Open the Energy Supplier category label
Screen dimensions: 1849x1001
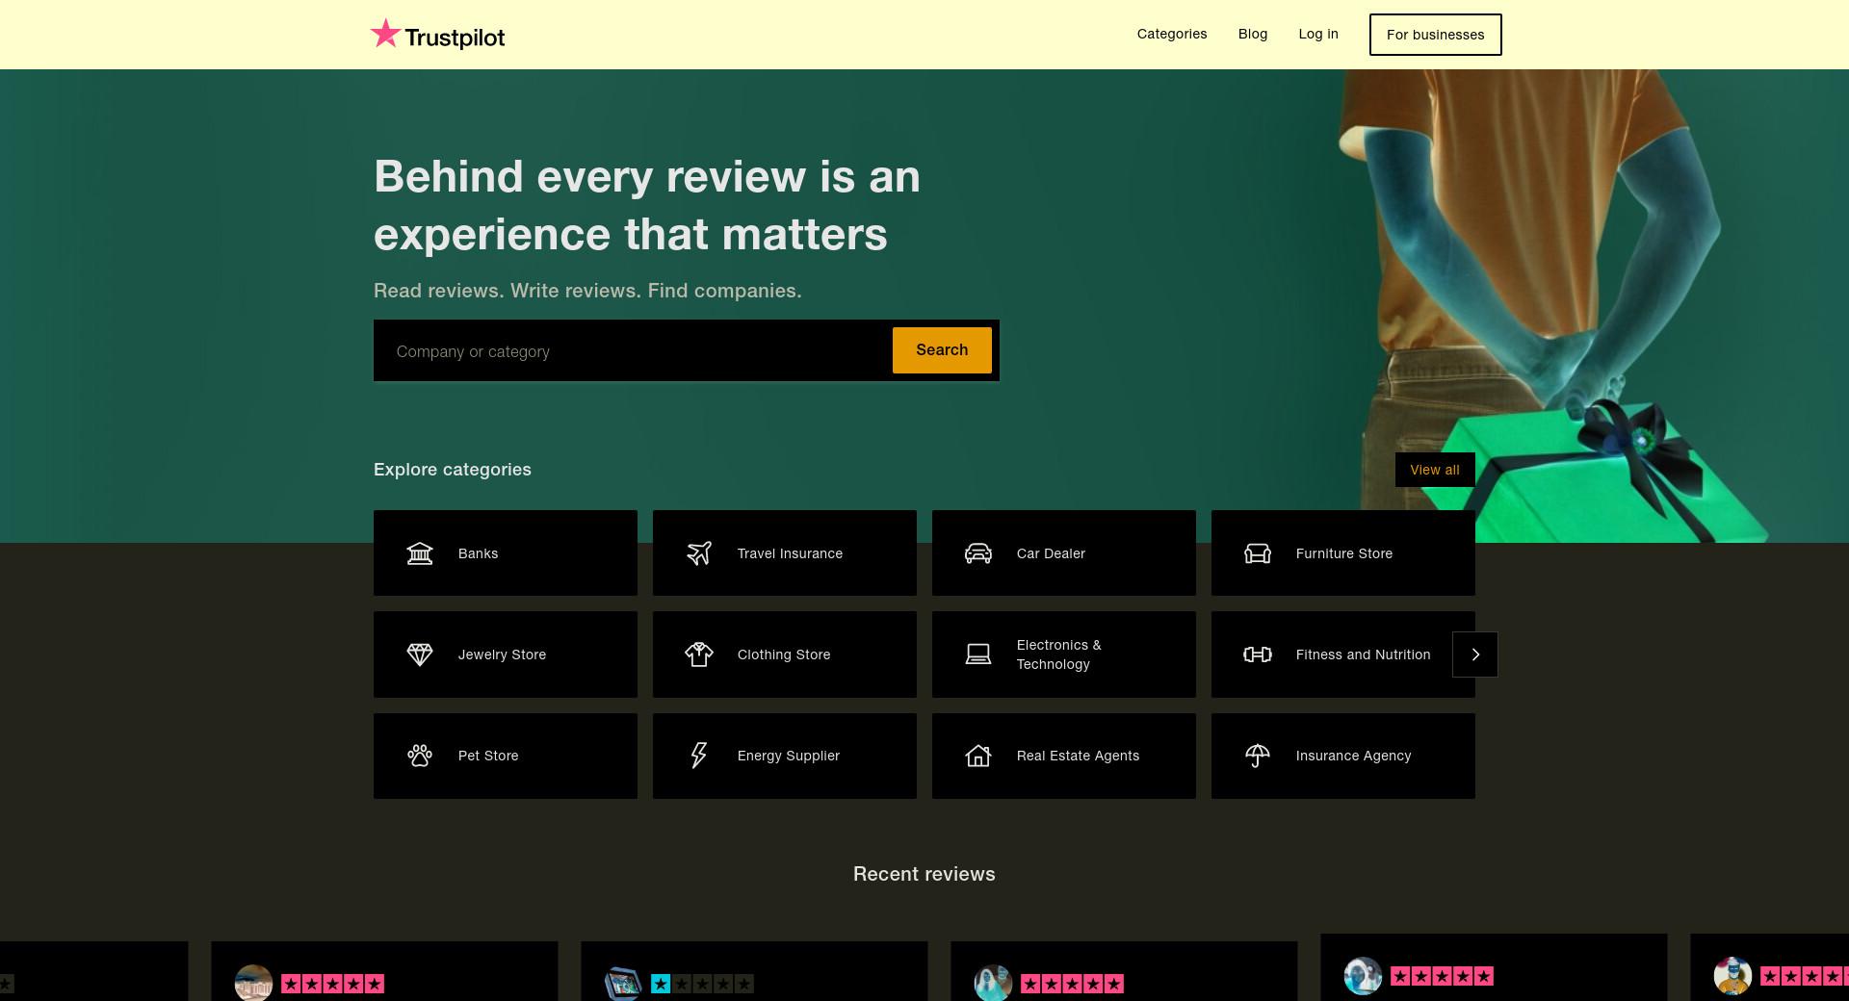click(789, 756)
